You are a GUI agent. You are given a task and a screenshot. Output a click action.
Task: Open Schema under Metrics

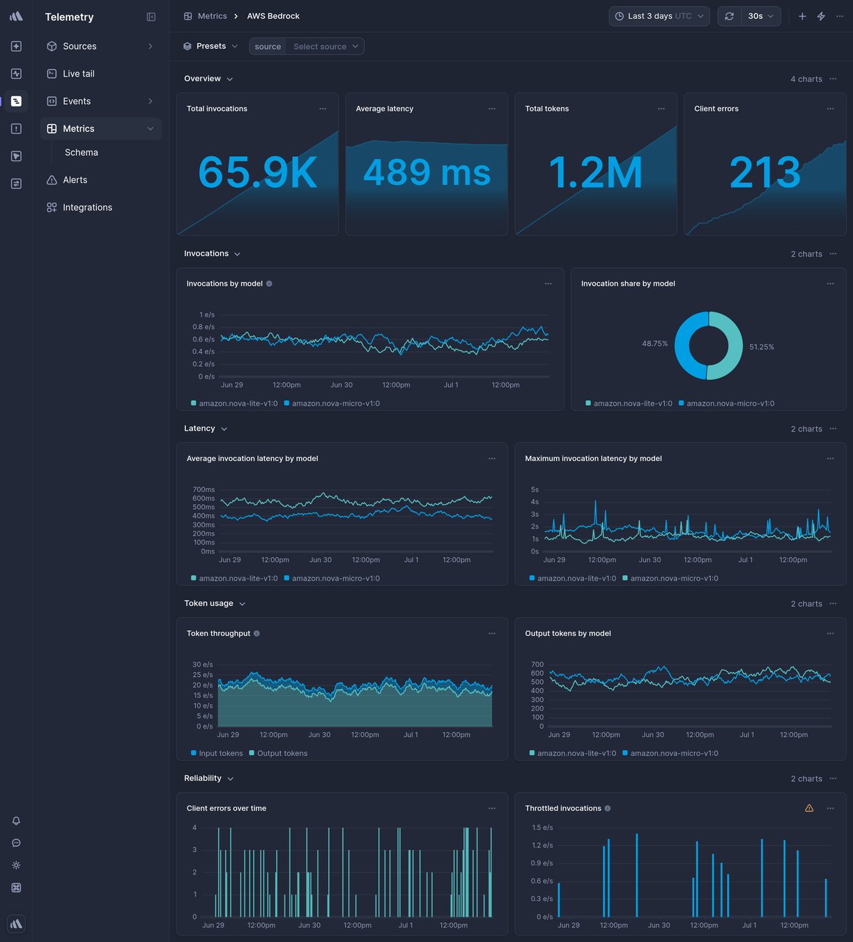point(82,153)
